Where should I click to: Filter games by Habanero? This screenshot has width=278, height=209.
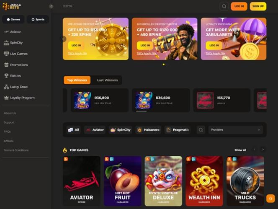[x=148, y=130]
